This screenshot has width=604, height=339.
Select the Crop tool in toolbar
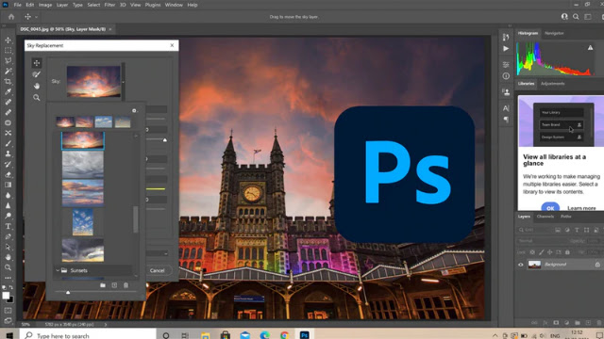pos(8,82)
